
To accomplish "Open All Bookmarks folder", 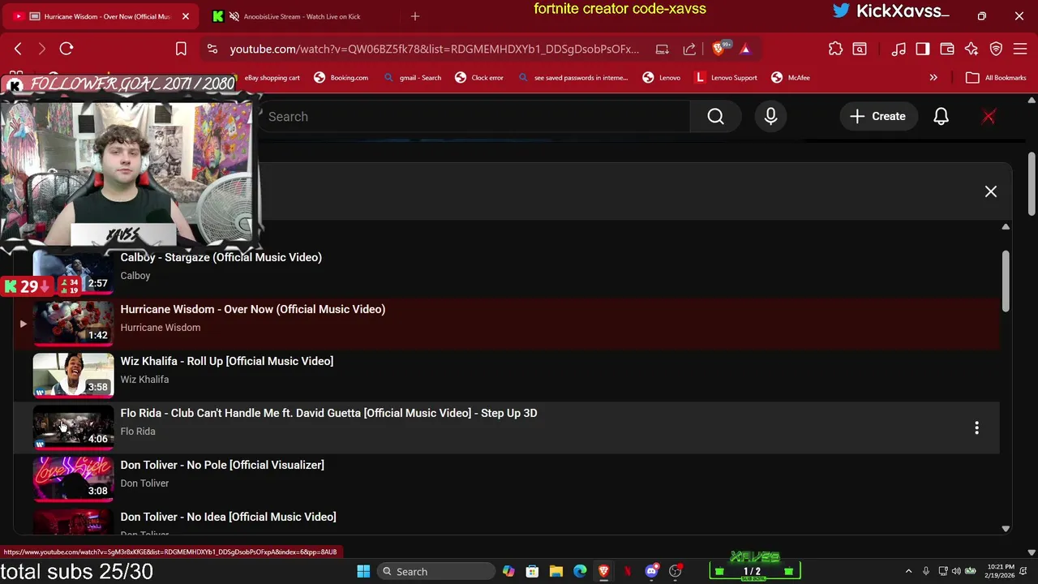I will click(997, 78).
